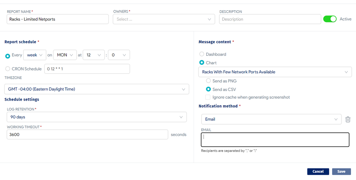Click the Save button
Viewport: 356px width, 180px height.
pyautogui.click(x=342, y=171)
